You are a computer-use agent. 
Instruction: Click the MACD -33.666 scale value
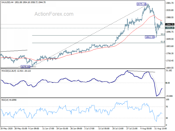point(169,96)
